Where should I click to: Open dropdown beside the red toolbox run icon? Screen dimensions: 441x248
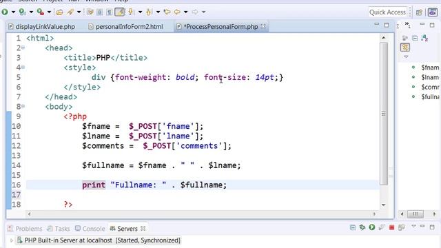(x=49, y=12)
